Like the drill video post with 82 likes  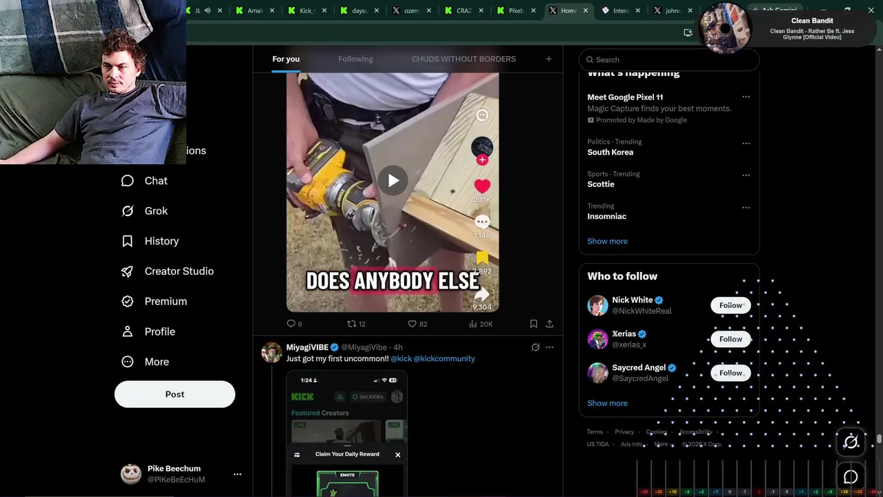(x=417, y=324)
